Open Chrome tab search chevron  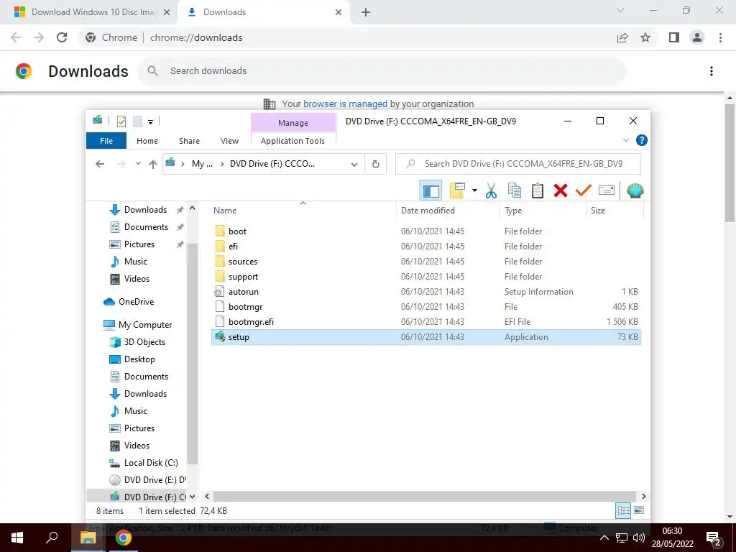tap(620, 10)
